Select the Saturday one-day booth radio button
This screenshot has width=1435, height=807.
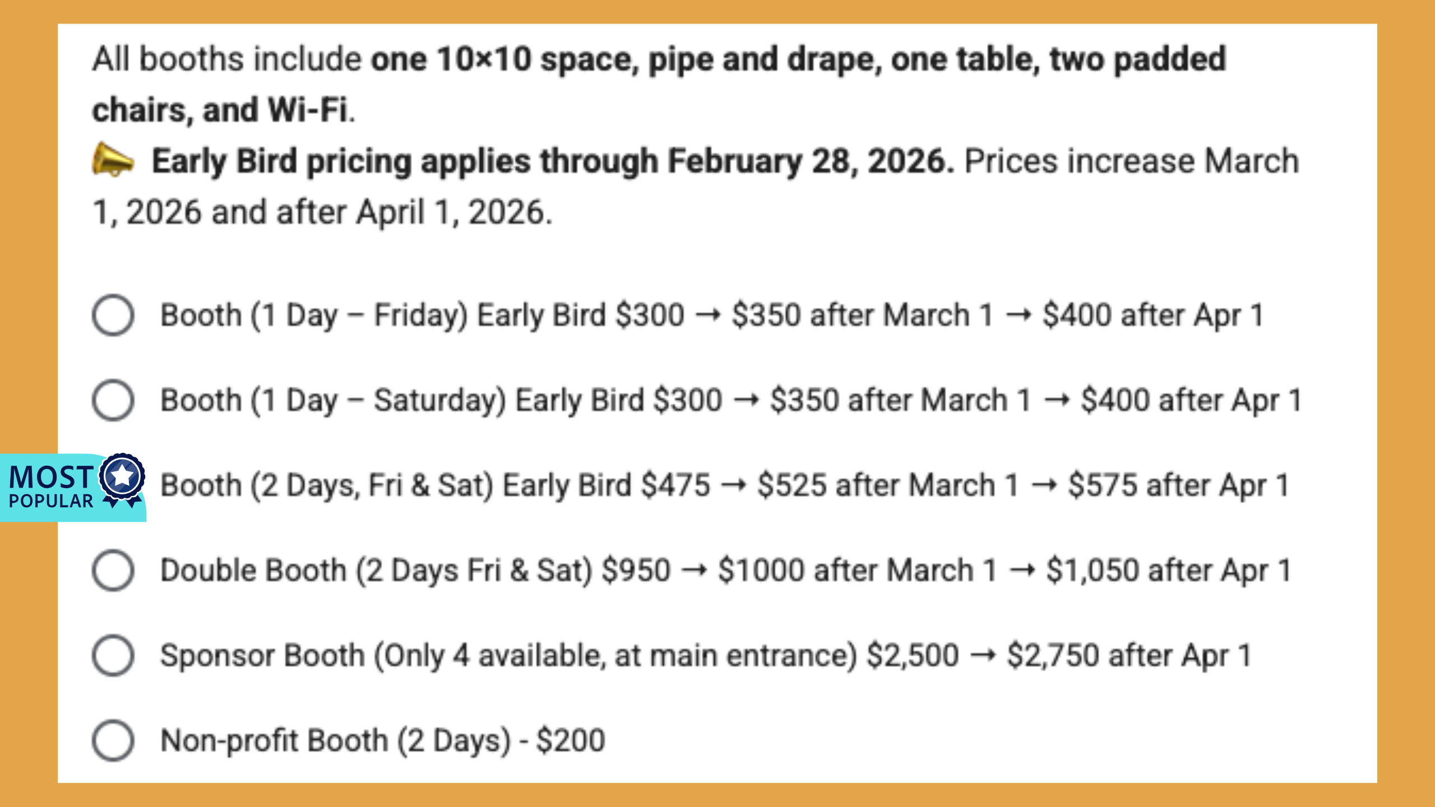click(x=113, y=400)
